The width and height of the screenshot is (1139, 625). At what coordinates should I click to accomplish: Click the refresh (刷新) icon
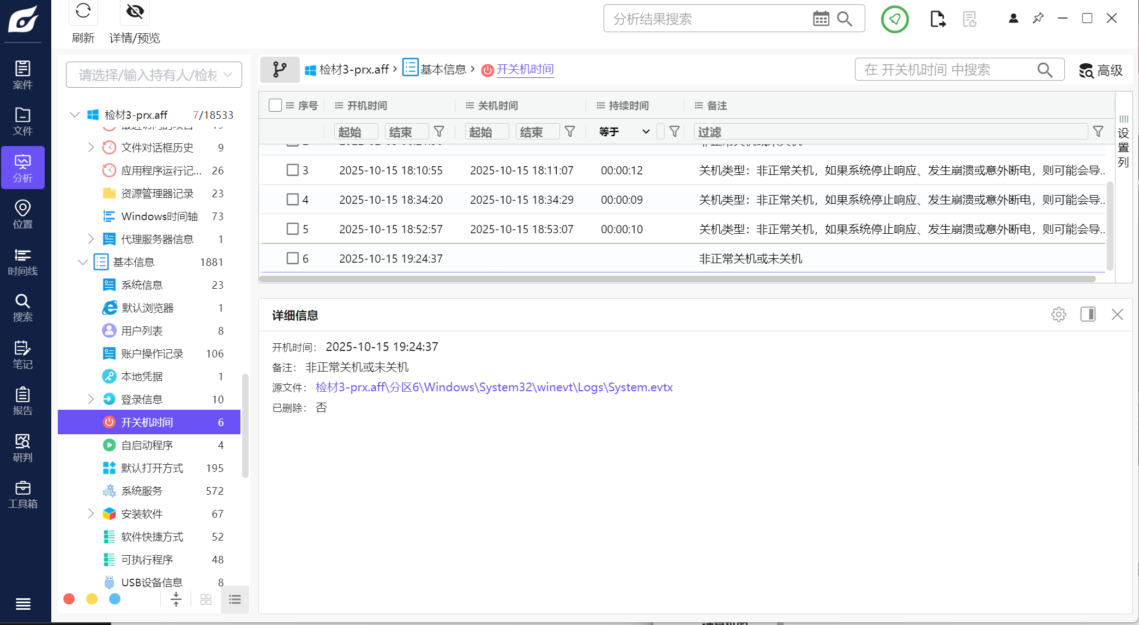tap(83, 11)
